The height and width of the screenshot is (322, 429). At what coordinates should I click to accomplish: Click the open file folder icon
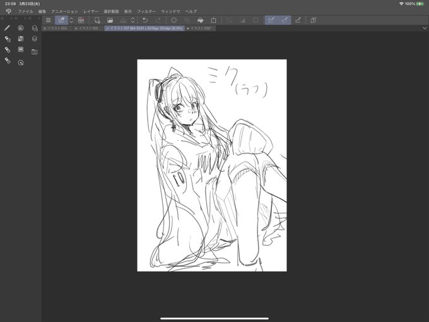tap(110, 20)
